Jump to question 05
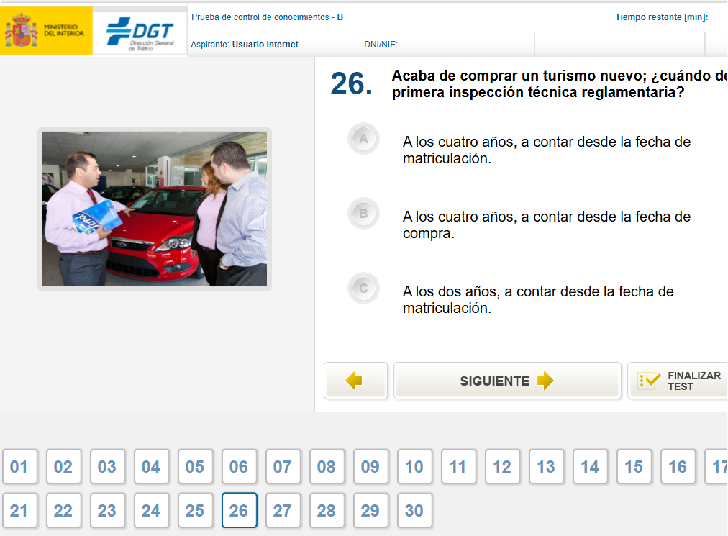Viewport: 728px width, 536px height. point(195,467)
